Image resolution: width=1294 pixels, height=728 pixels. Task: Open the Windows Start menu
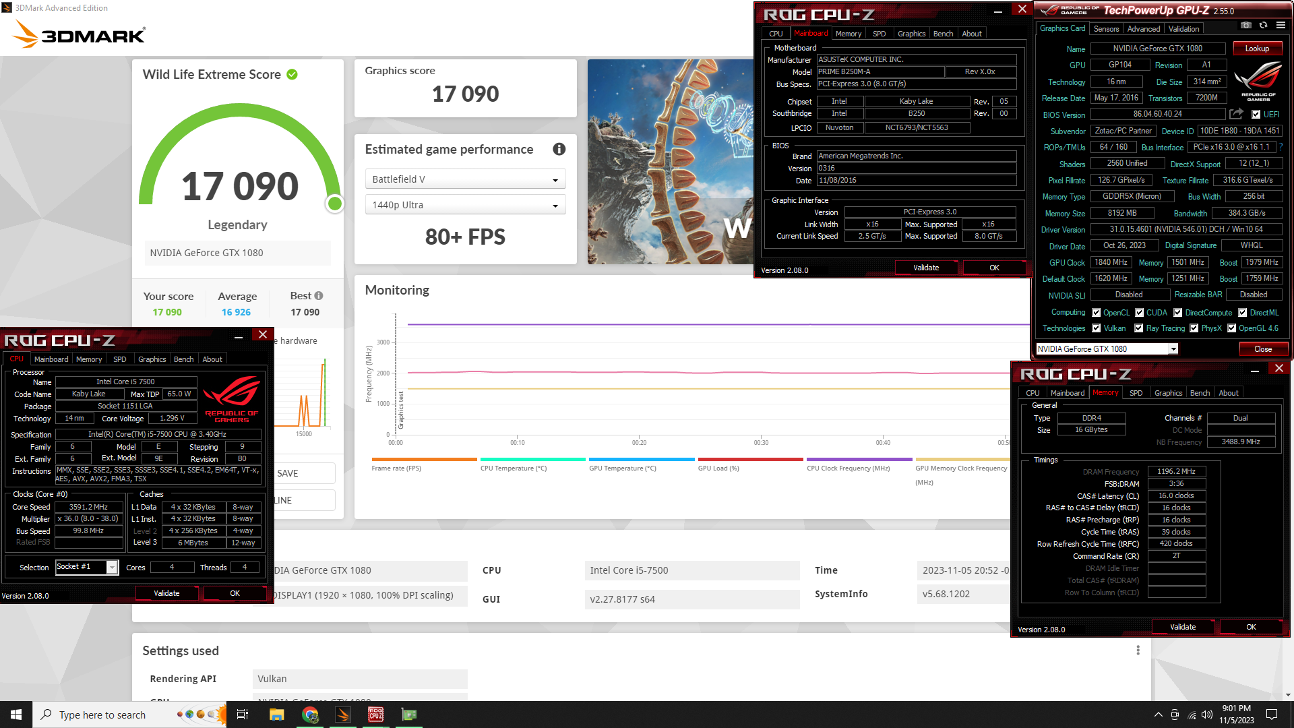pyautogui.click(x=16, y=715)
